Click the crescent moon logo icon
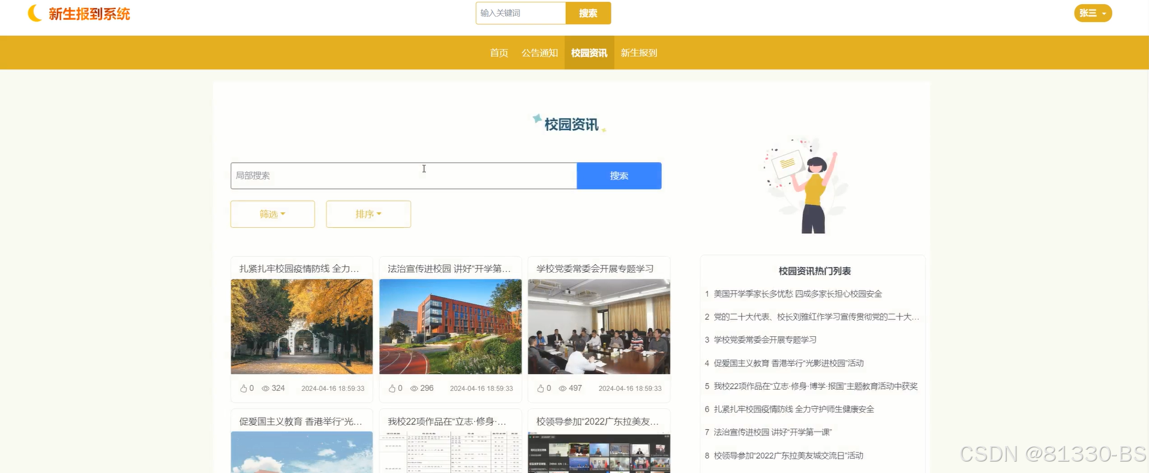 (35, 13)
